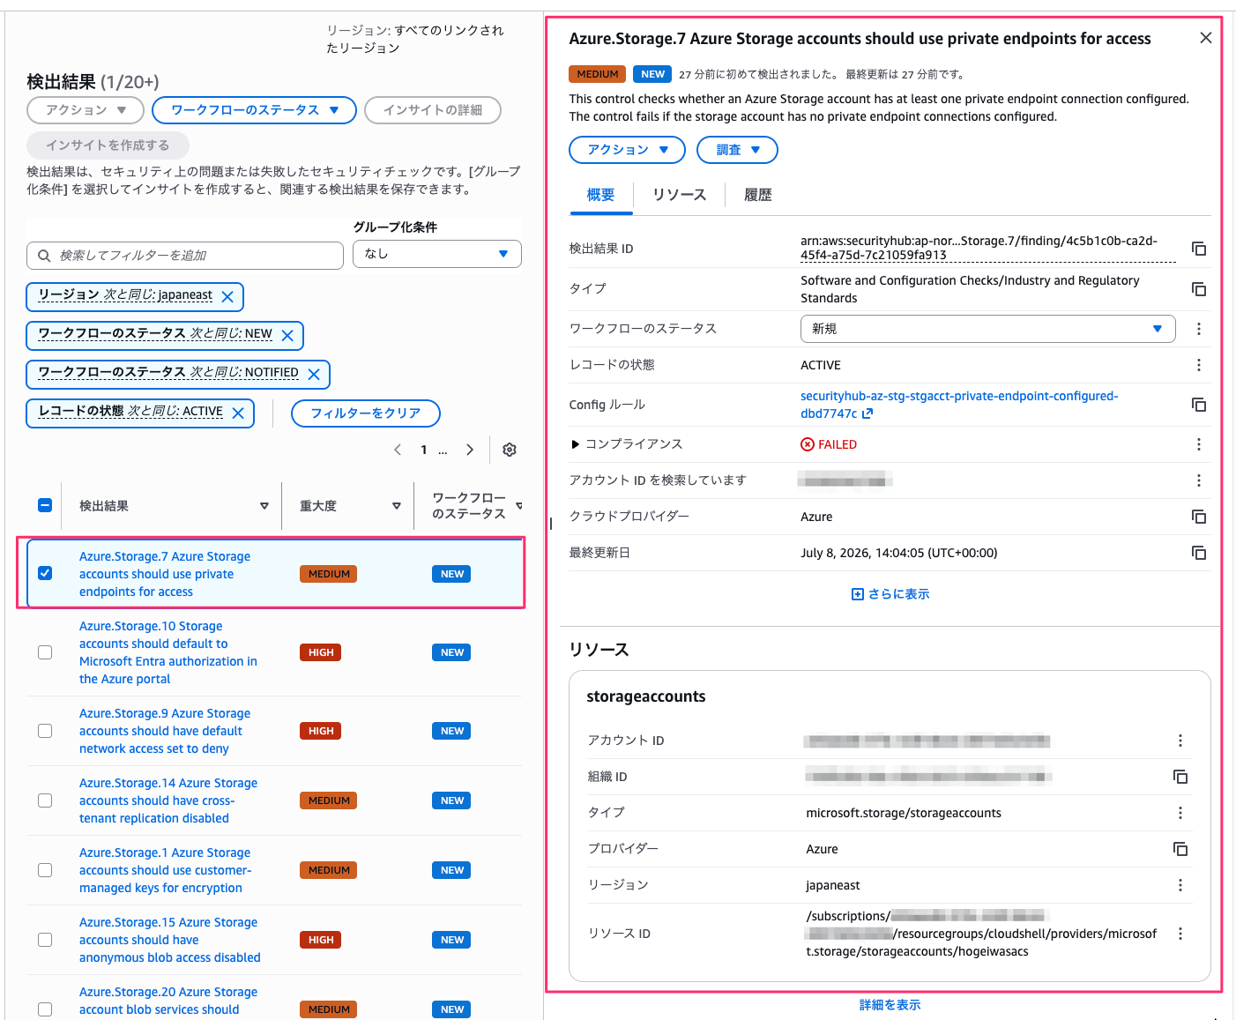The image size is (1236, 1020).
Task: Check the Azure.Storage.1 finding checkbox
Action: point(45,870)
